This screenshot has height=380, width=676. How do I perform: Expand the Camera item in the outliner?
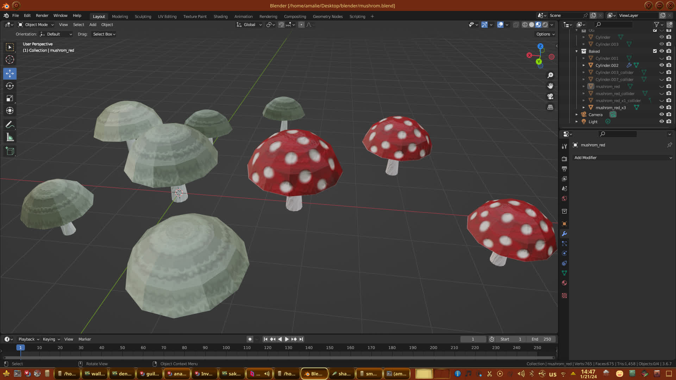[x=577, y=115]
